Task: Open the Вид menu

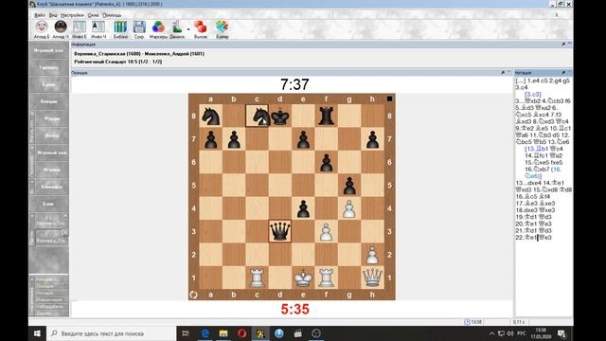Action: click(x=53, y=15)
